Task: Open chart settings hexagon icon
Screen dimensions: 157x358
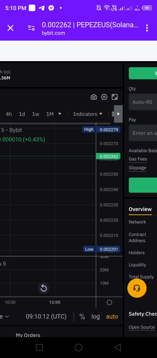Action: click(104, 97)
